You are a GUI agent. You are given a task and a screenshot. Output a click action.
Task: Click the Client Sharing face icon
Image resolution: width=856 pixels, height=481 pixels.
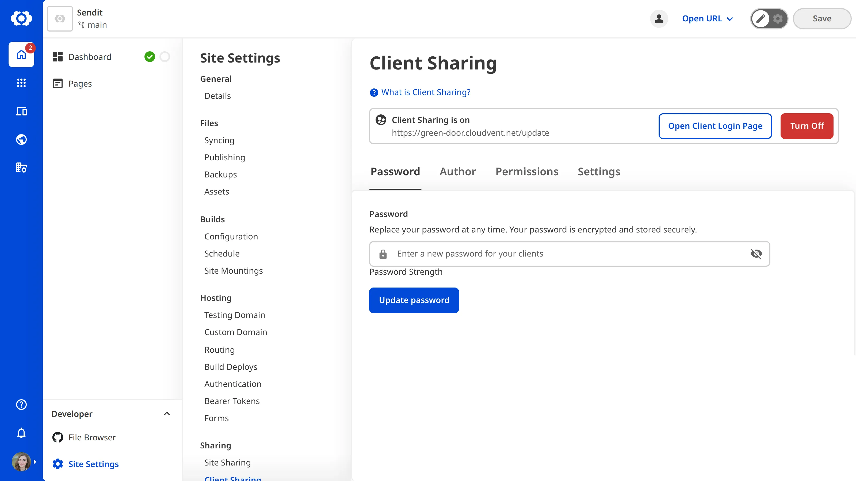[x=381, y=119]
